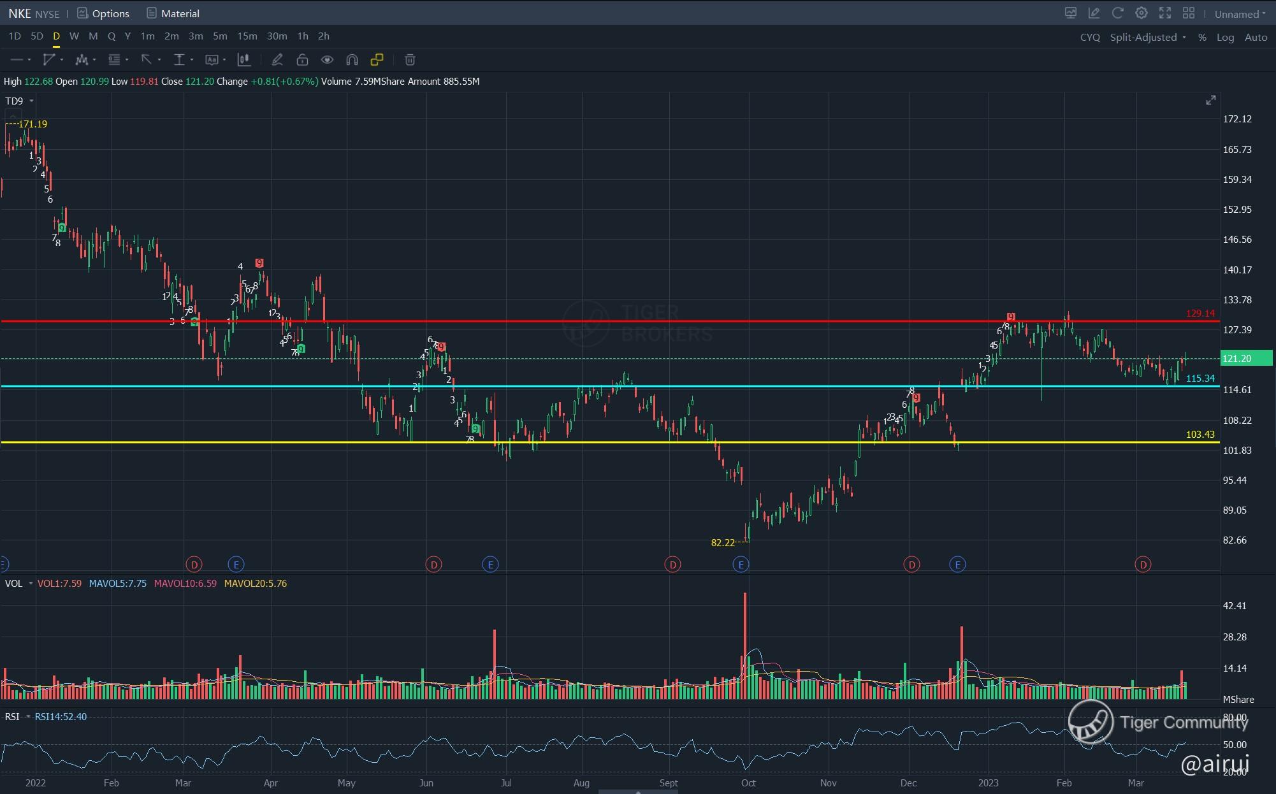Image resolution: width=1276 pixels, height=794 pixels.
Task: Enter fullscreen chart mode
Action: point(1164,13)
